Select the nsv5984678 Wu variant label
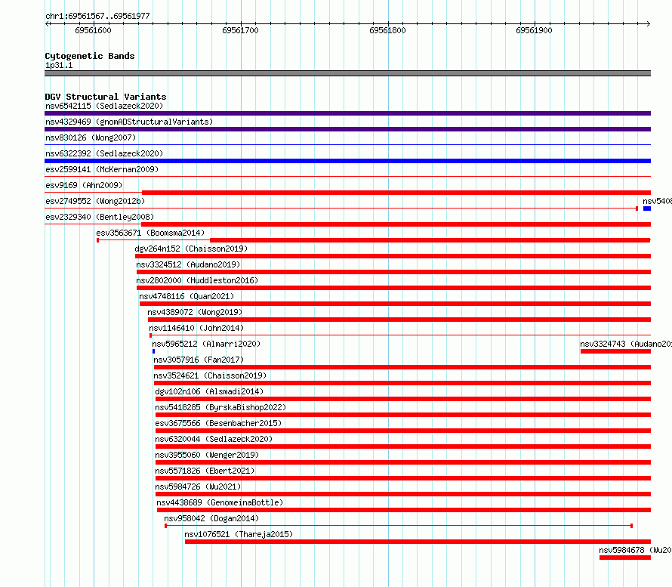The width and height of the screenshot is (672, 587). (635, 550)
